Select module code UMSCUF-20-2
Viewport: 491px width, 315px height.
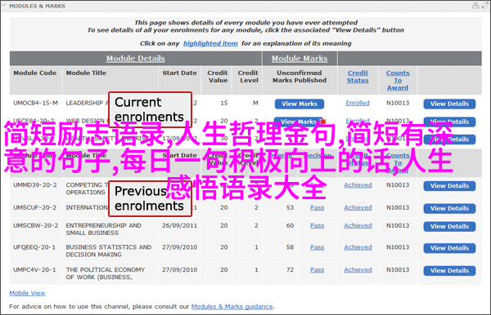[x=34, y=207]
